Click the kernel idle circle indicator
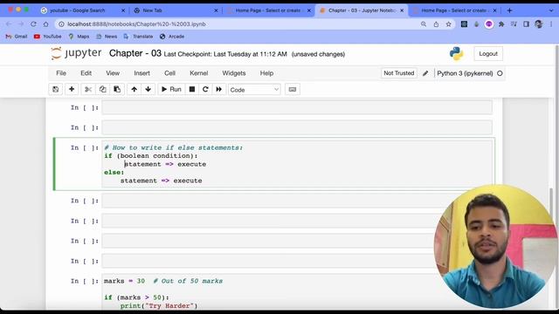 (500, 73)
